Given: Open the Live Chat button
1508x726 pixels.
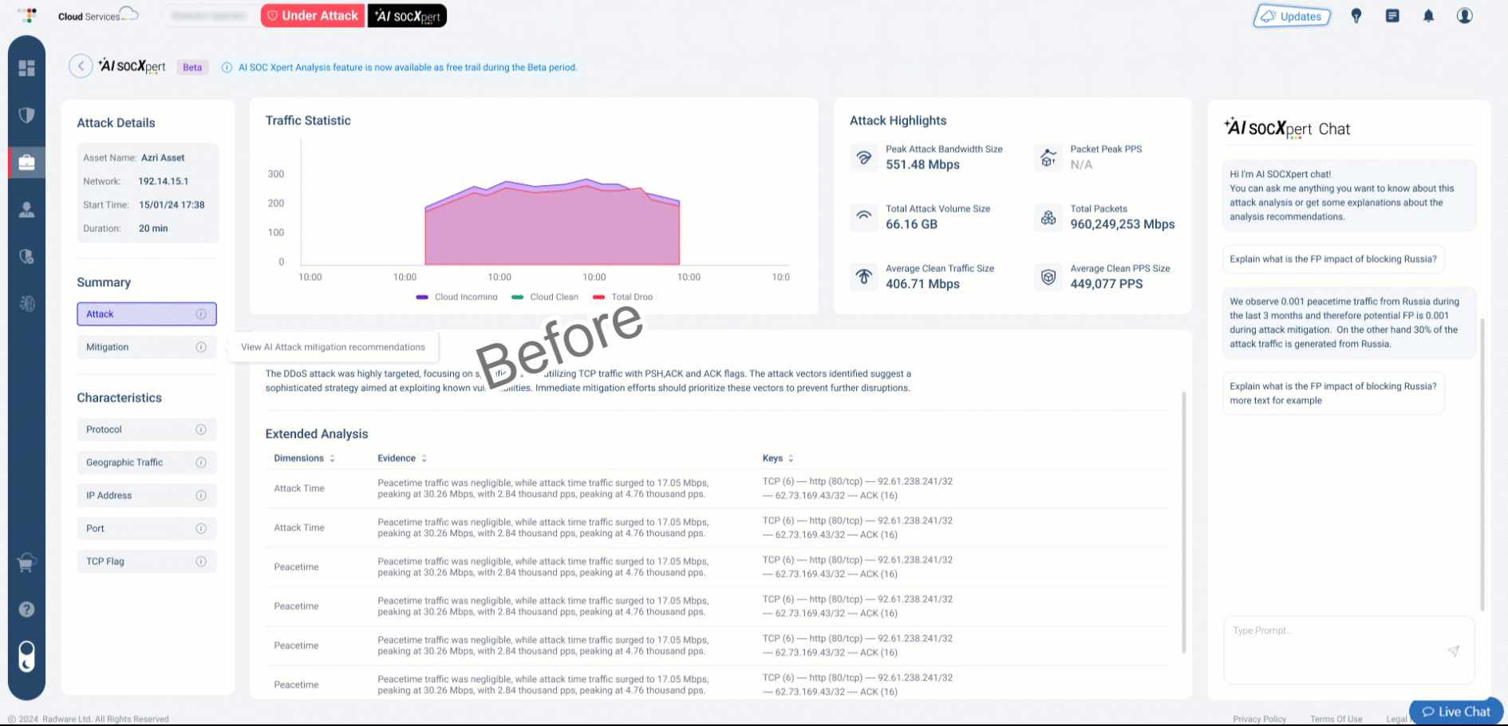Looking at the screenshot, I should pyautogui.click(x=1455, y=712).
